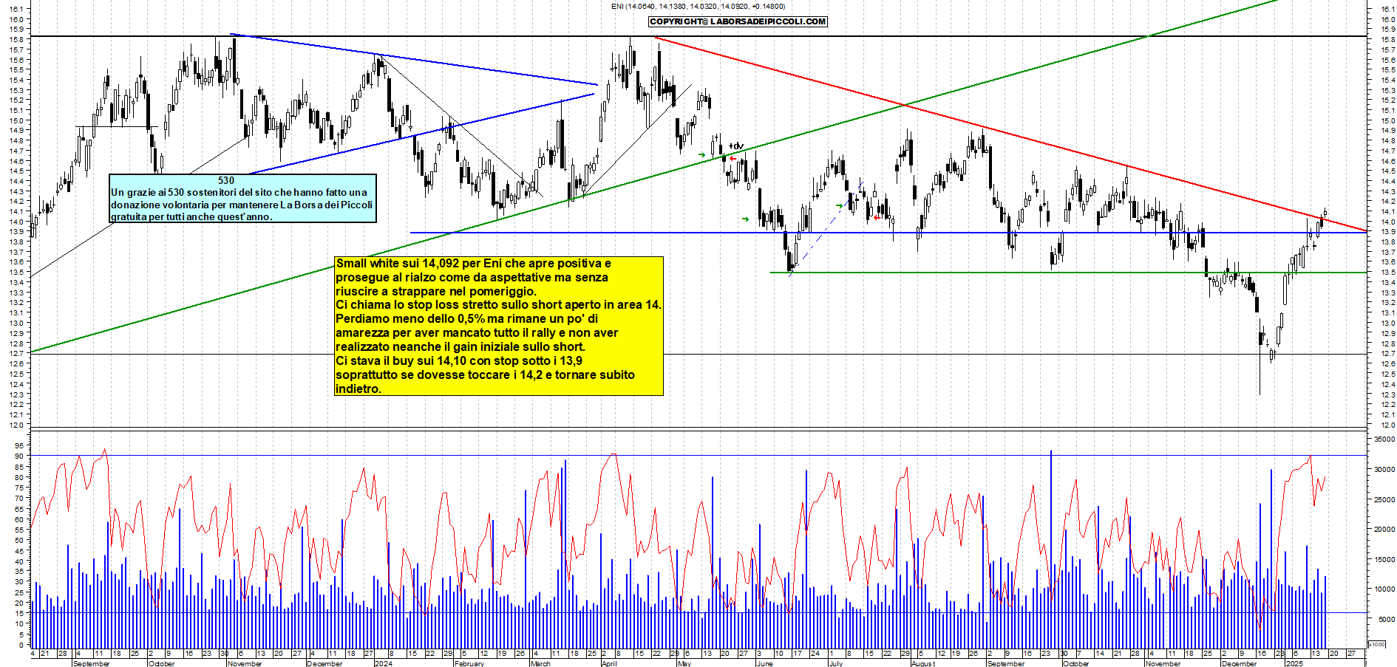Click the "10000" volume axis label

tap(1384, 589)
